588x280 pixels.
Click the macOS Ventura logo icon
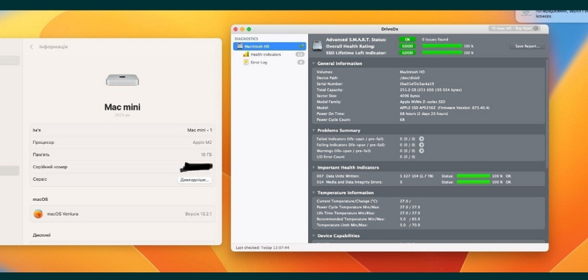click(x=38, y=214)
